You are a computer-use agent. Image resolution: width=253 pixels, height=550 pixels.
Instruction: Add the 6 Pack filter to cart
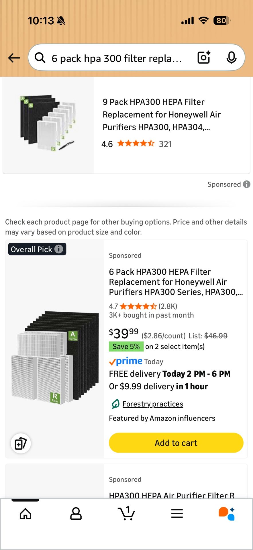pos(176,443)
